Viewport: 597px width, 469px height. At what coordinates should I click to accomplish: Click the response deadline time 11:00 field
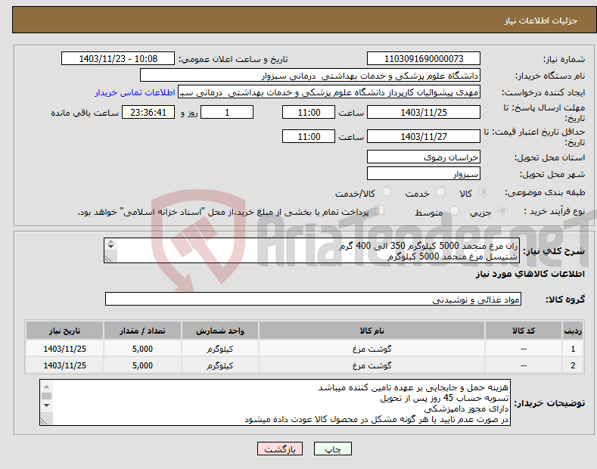tap(309, 112)
